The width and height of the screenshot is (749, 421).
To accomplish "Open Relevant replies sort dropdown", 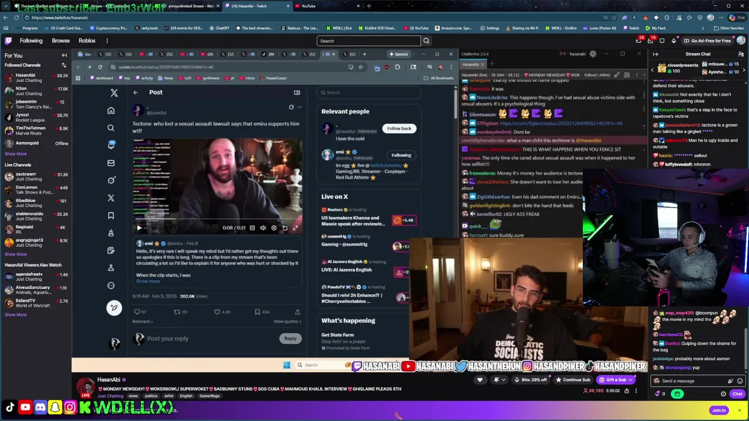I will 142,321.
